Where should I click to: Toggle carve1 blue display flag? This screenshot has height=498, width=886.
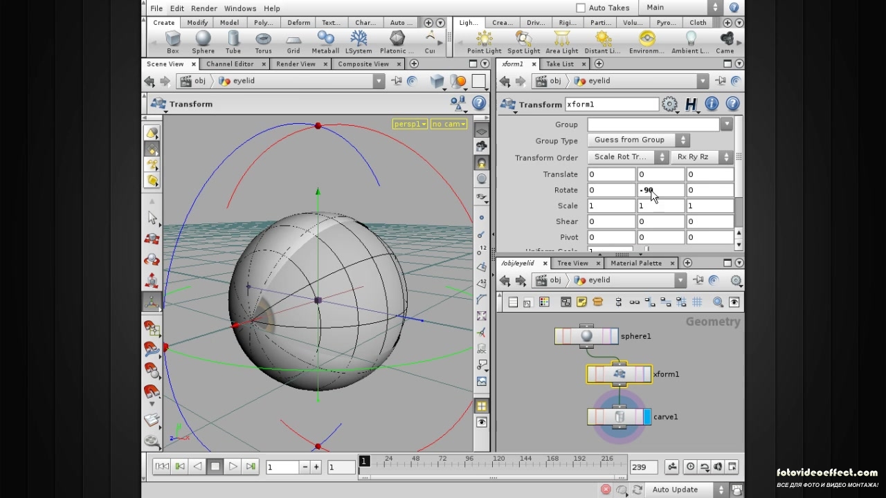click(x=647, y=417)
